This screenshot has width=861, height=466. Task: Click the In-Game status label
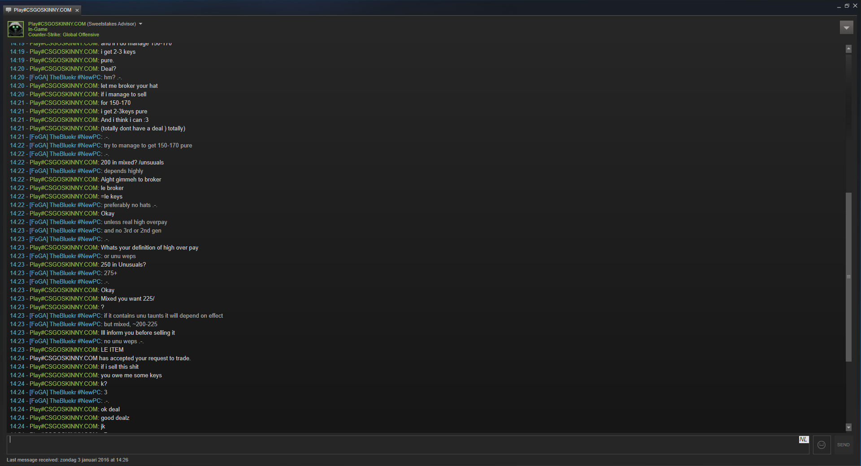(38, 29)
